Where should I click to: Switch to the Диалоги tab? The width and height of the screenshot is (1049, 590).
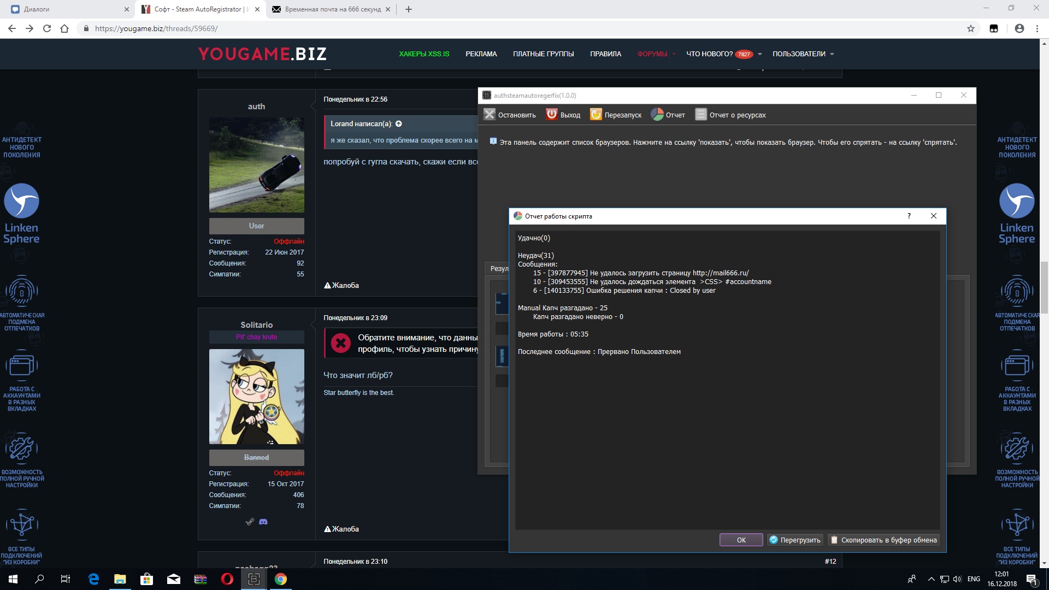[x=67, y=9]
